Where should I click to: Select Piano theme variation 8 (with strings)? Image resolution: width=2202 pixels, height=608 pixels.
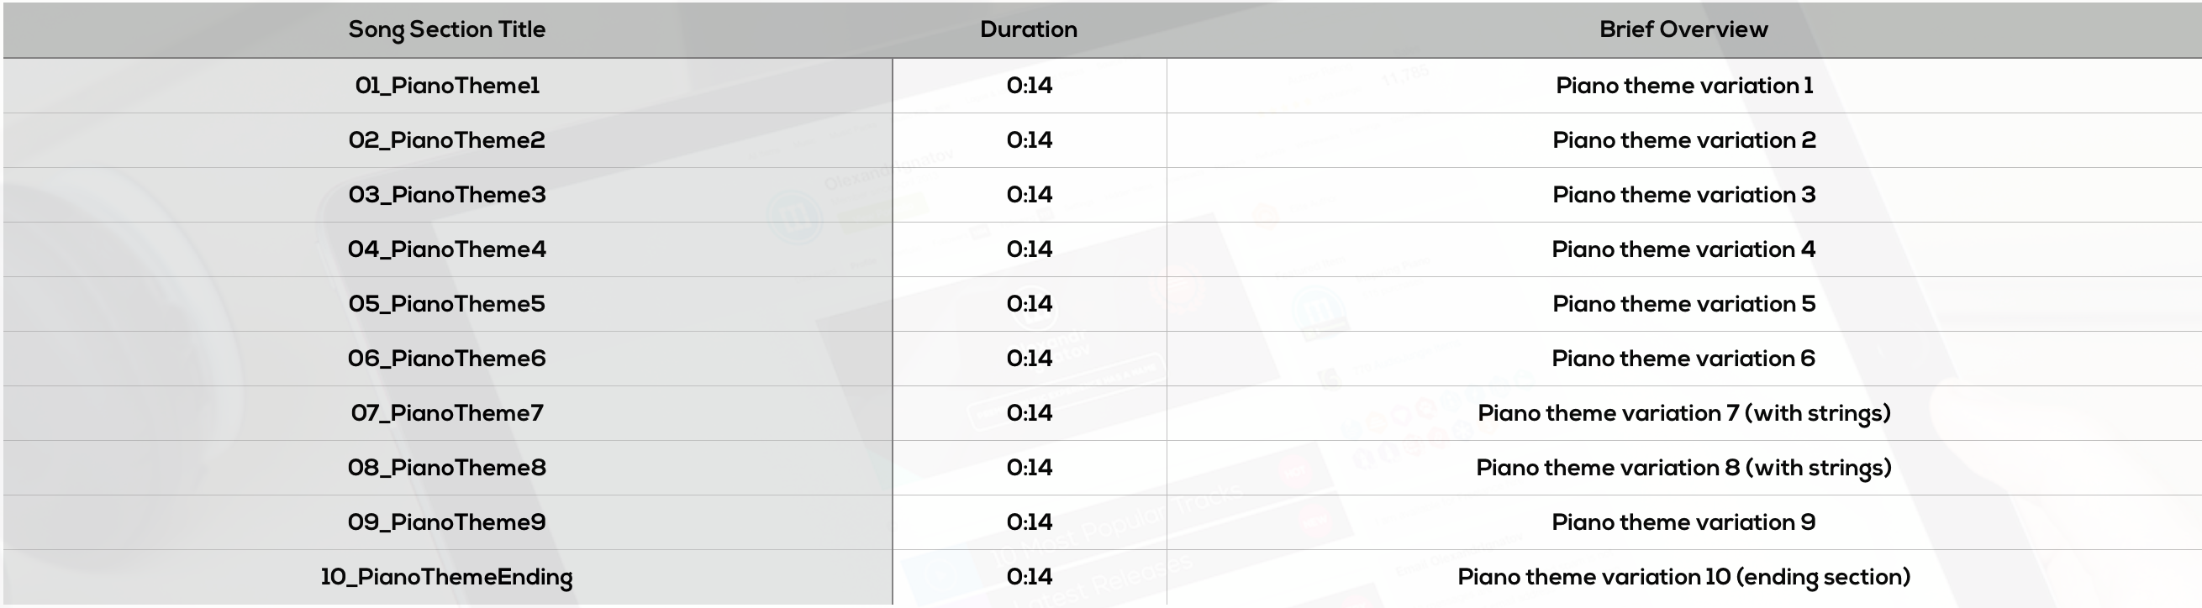1684,468
